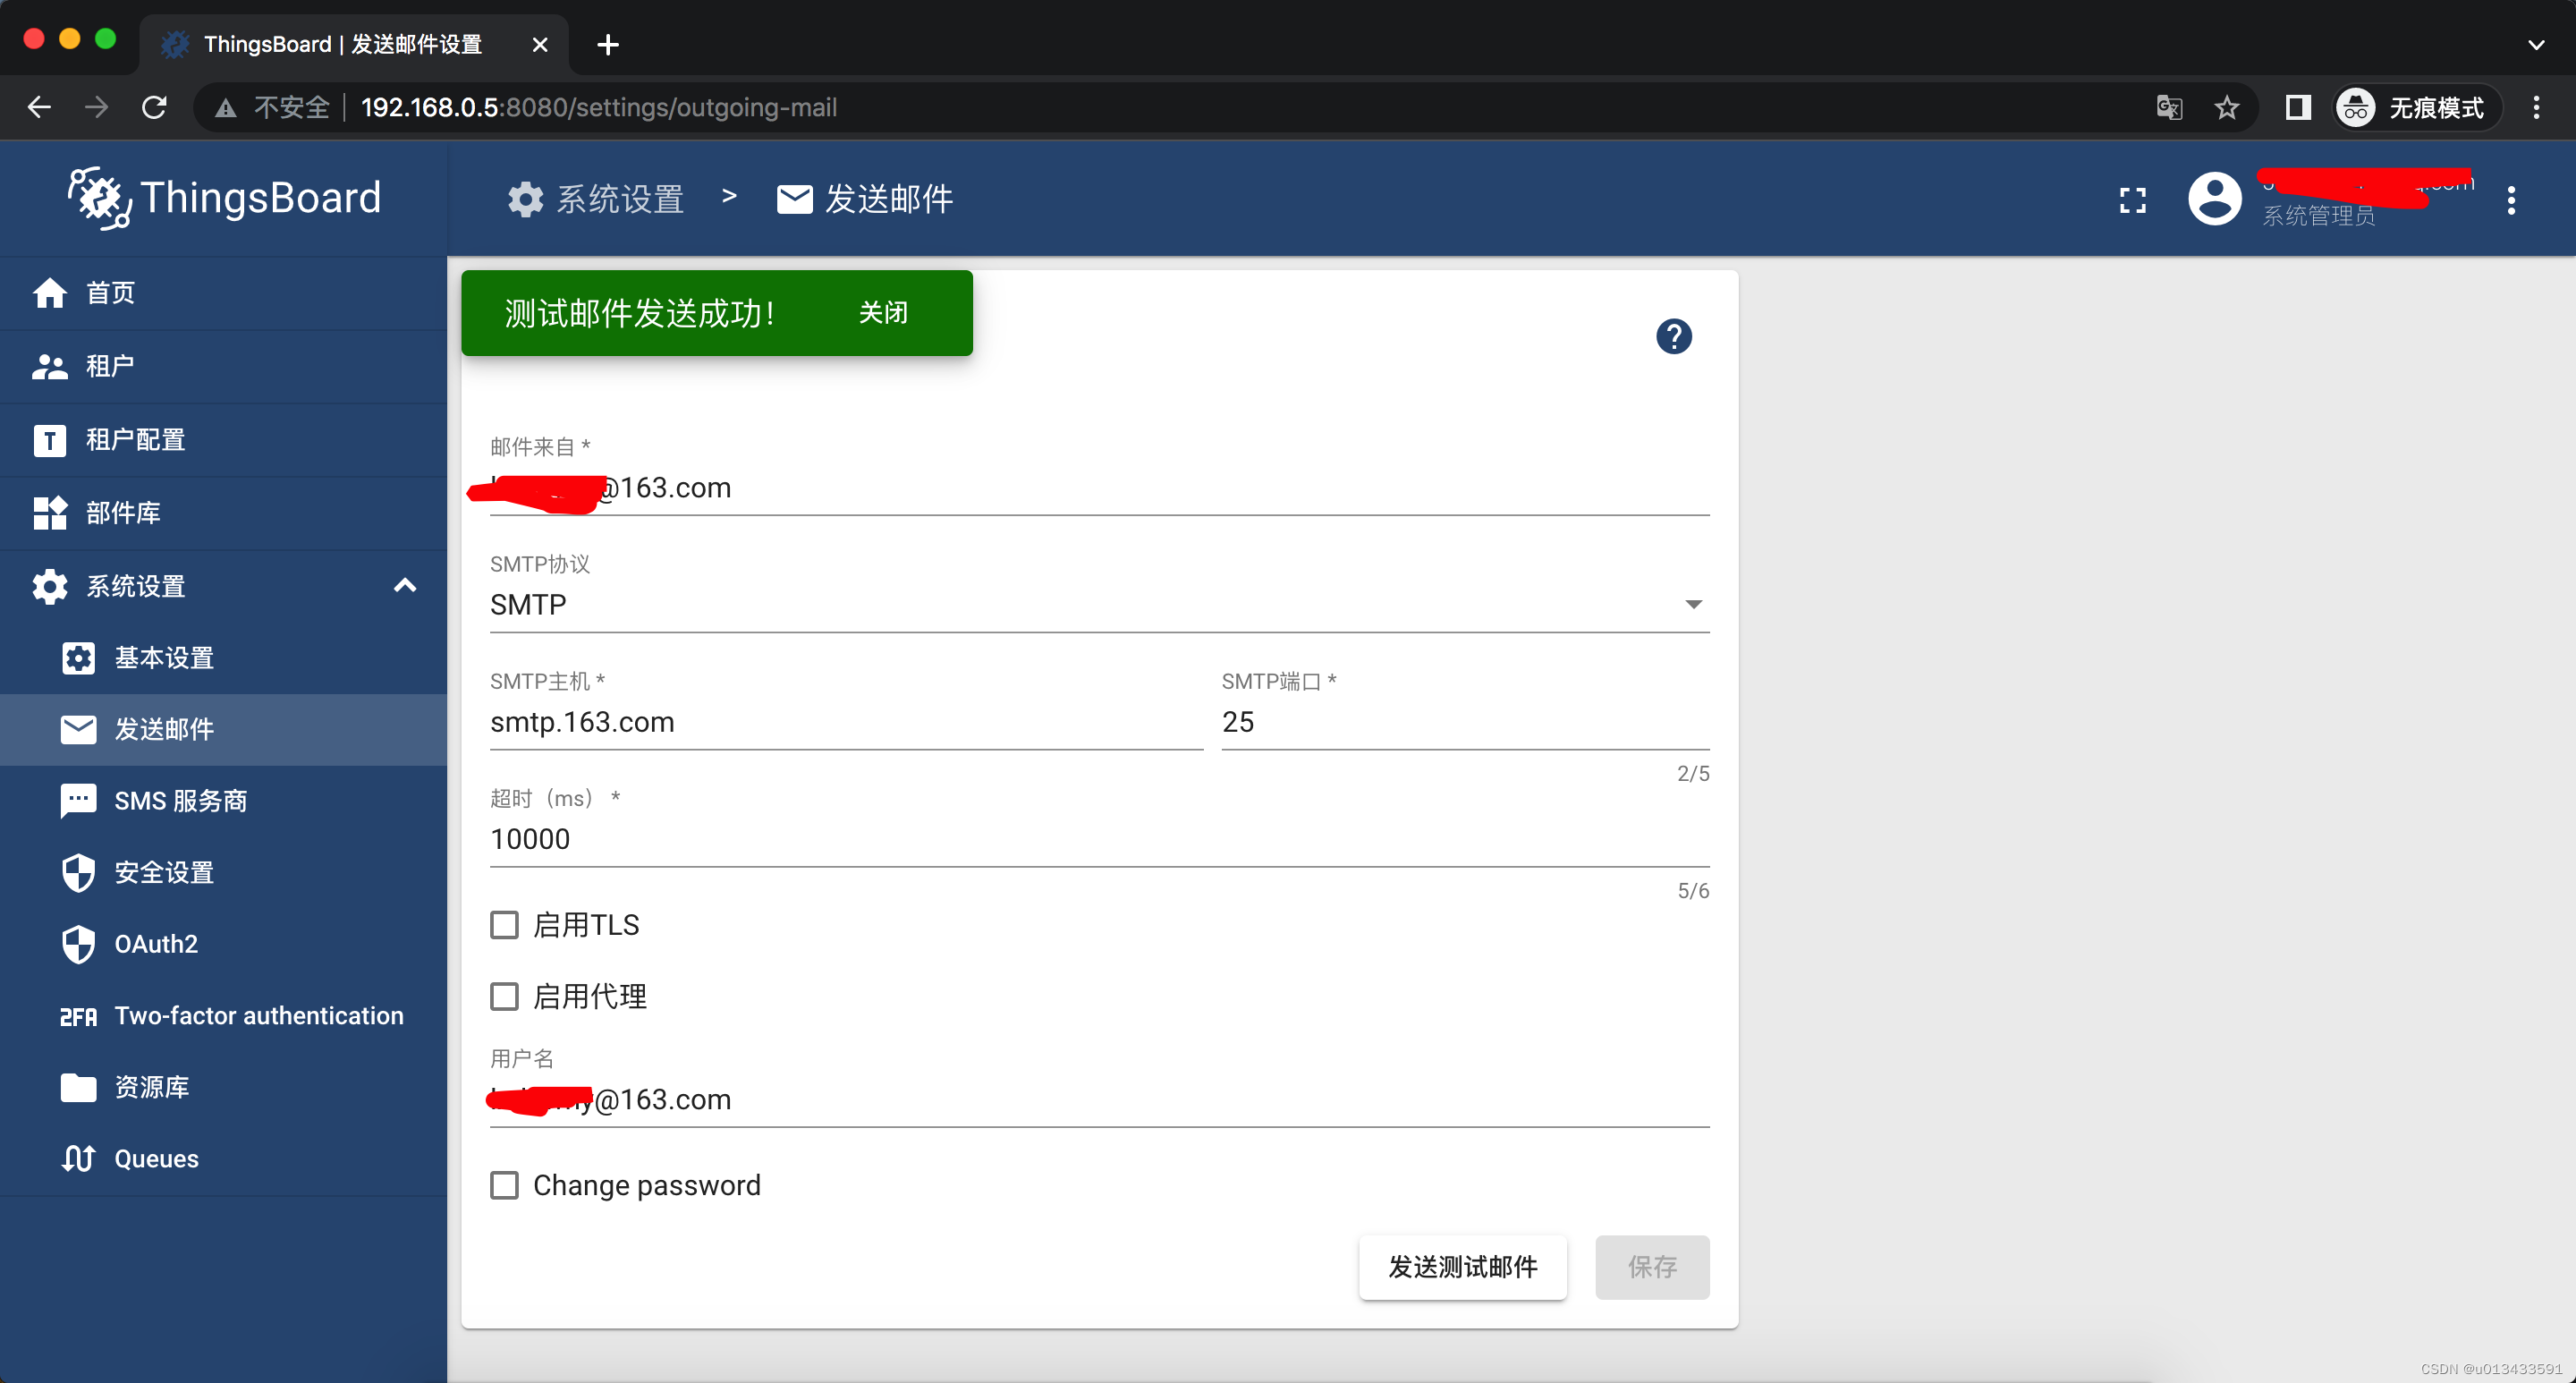Open the user account profile icon
2576x1383 pixels.
pos(2214,199)
